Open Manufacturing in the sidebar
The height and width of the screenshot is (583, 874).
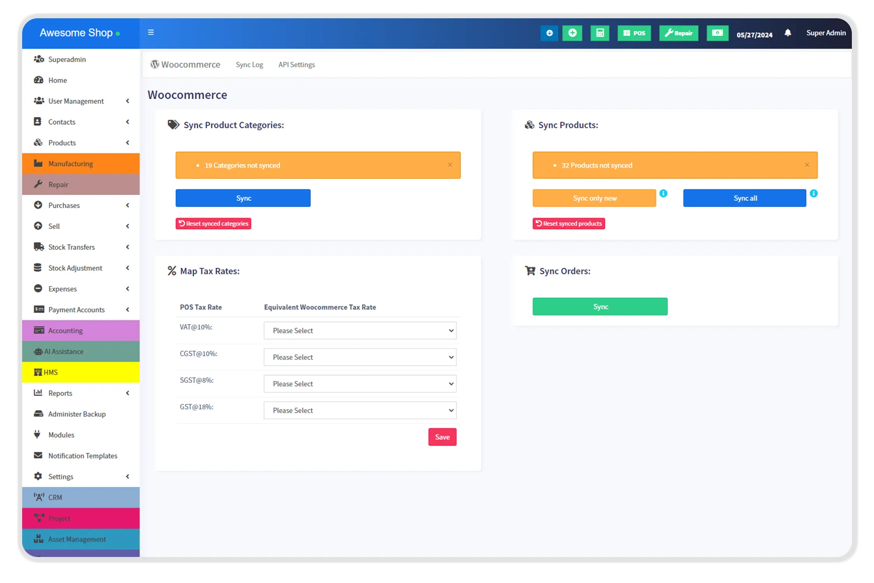pos(81,164)
